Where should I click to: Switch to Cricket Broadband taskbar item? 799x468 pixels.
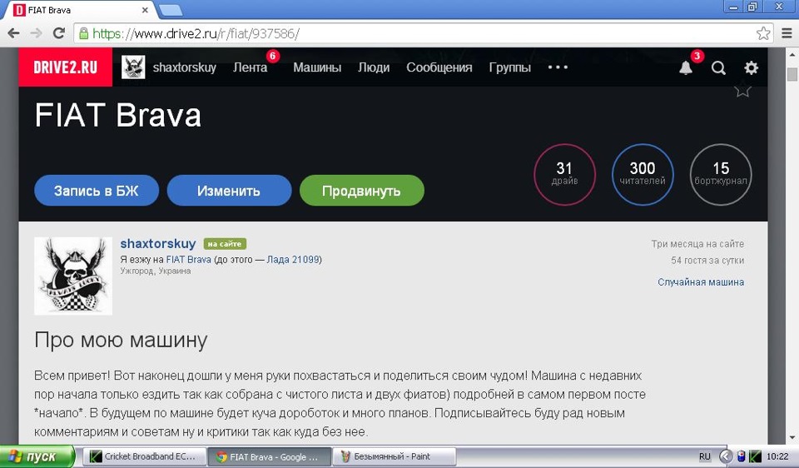[145, 456]
